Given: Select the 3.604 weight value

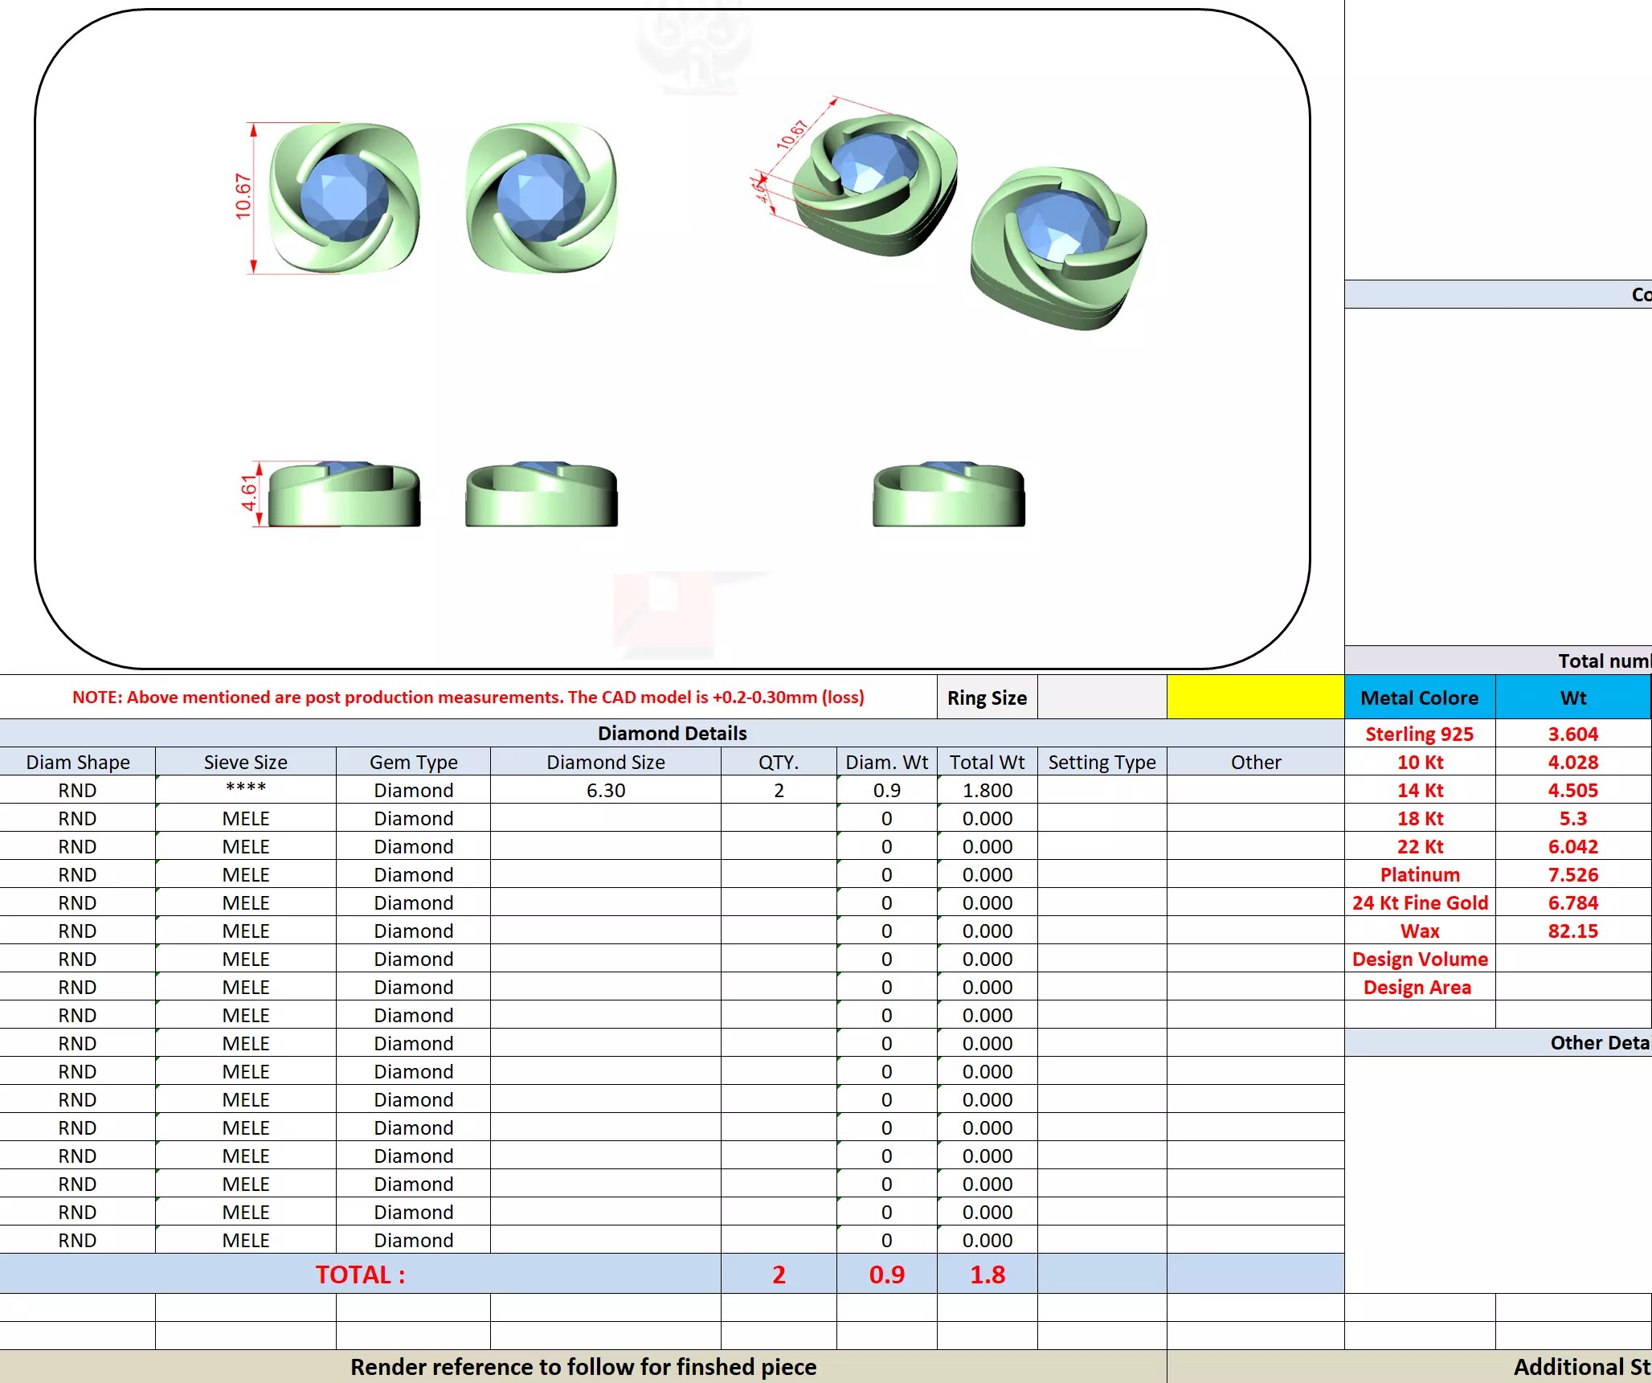Looking at the screenshot, I should 1573,734.
